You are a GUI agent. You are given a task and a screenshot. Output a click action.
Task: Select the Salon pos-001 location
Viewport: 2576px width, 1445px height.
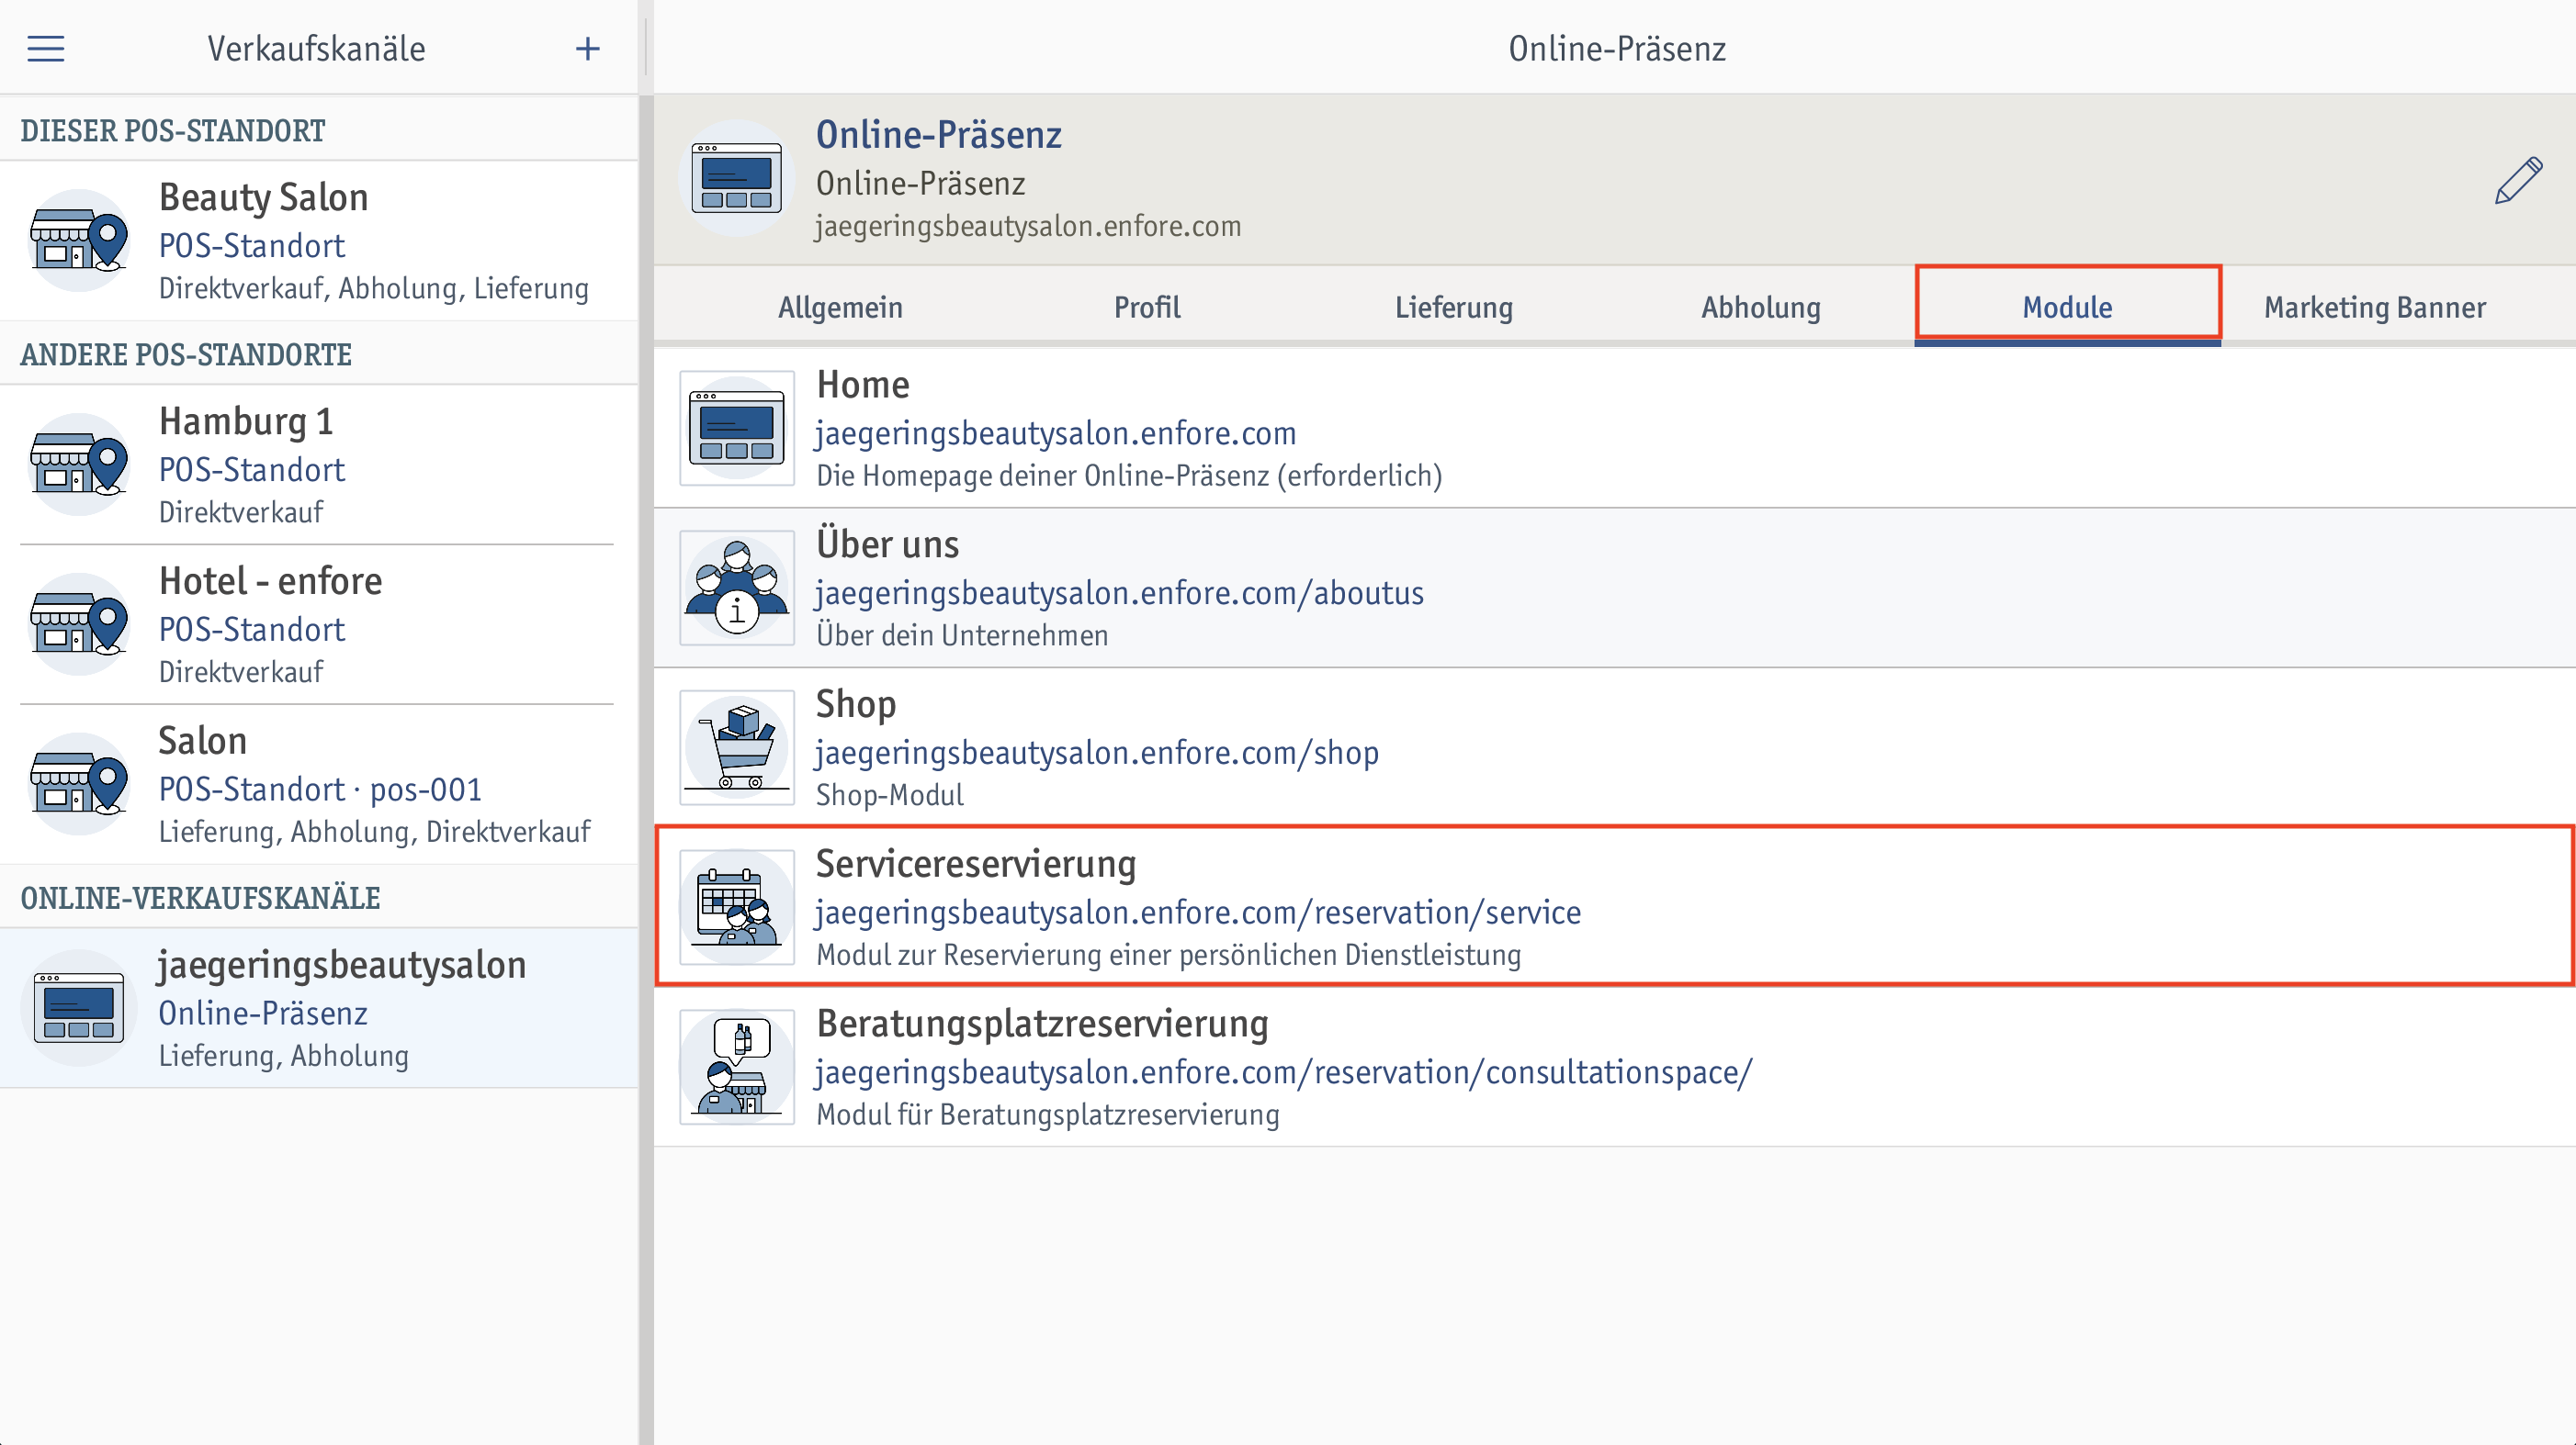click(x=319, y=784)
